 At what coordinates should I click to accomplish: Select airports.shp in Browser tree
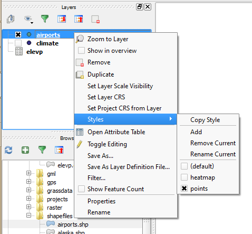(73, 224)
